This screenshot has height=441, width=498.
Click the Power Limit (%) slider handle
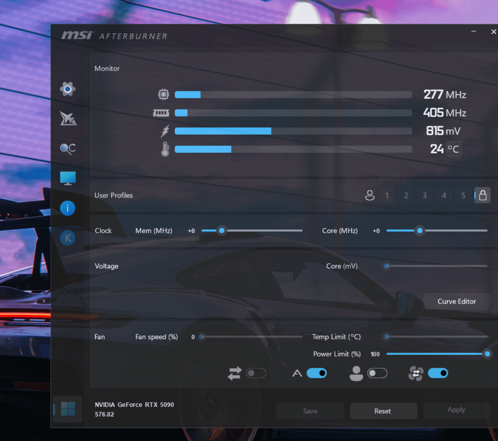coord(487,354)
